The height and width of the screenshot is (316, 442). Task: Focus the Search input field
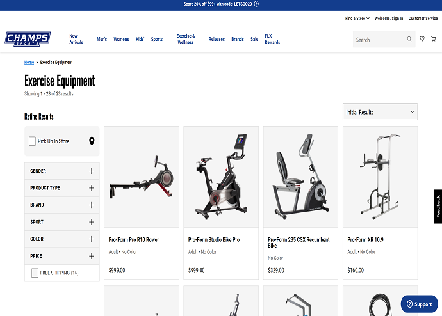379,40
